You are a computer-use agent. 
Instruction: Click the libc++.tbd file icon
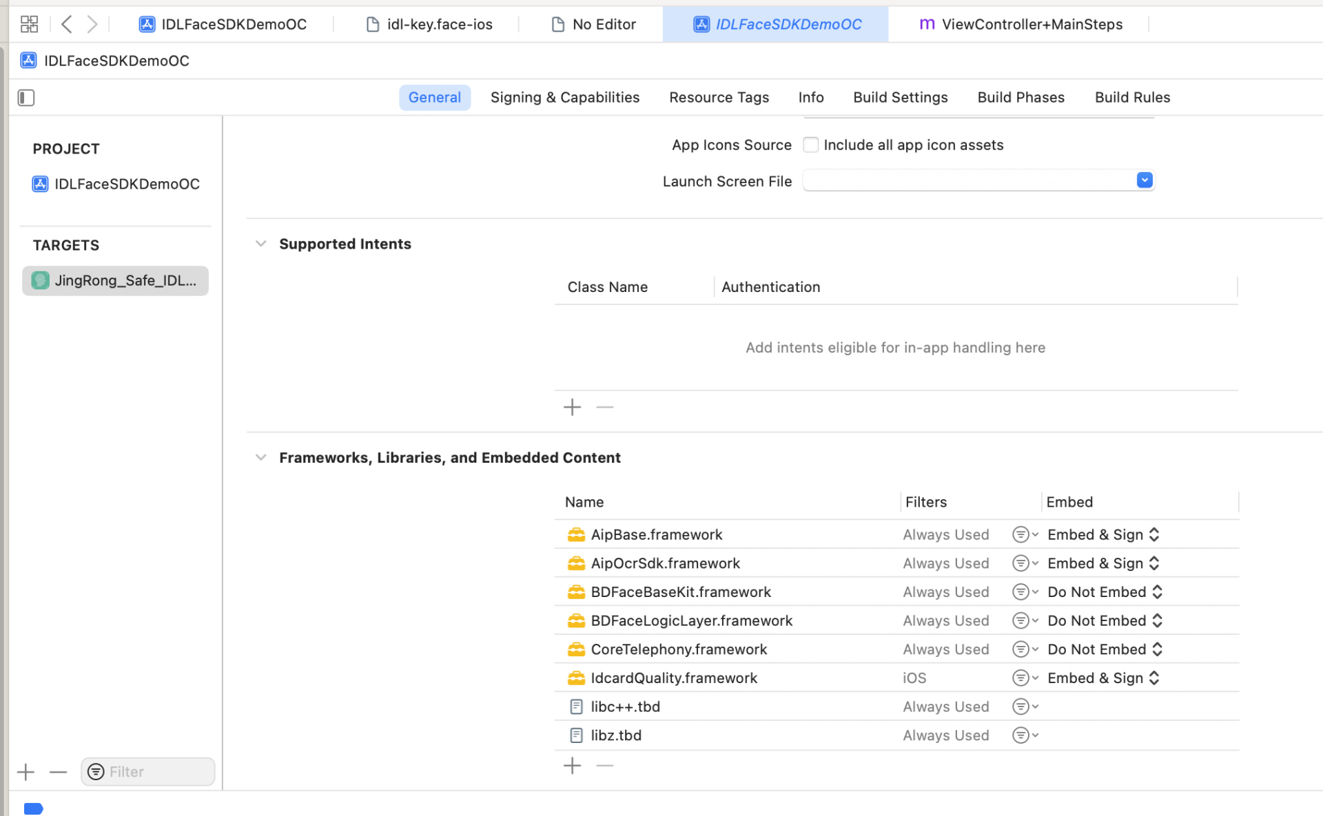pos(577,707)
